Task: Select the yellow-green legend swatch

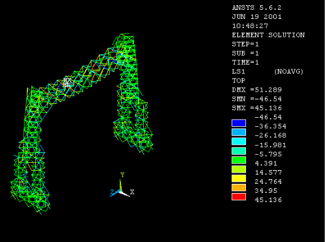Action: pyautogui.click(x=239, y=169)
